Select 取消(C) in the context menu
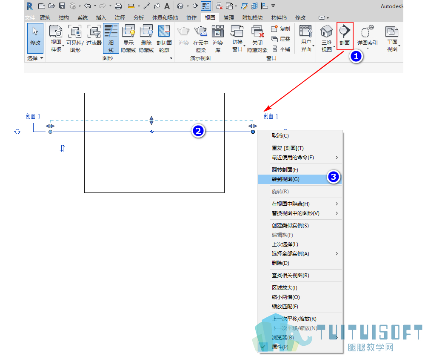The height and width of the screenshot is (359, 428). (x=300, y=136)
